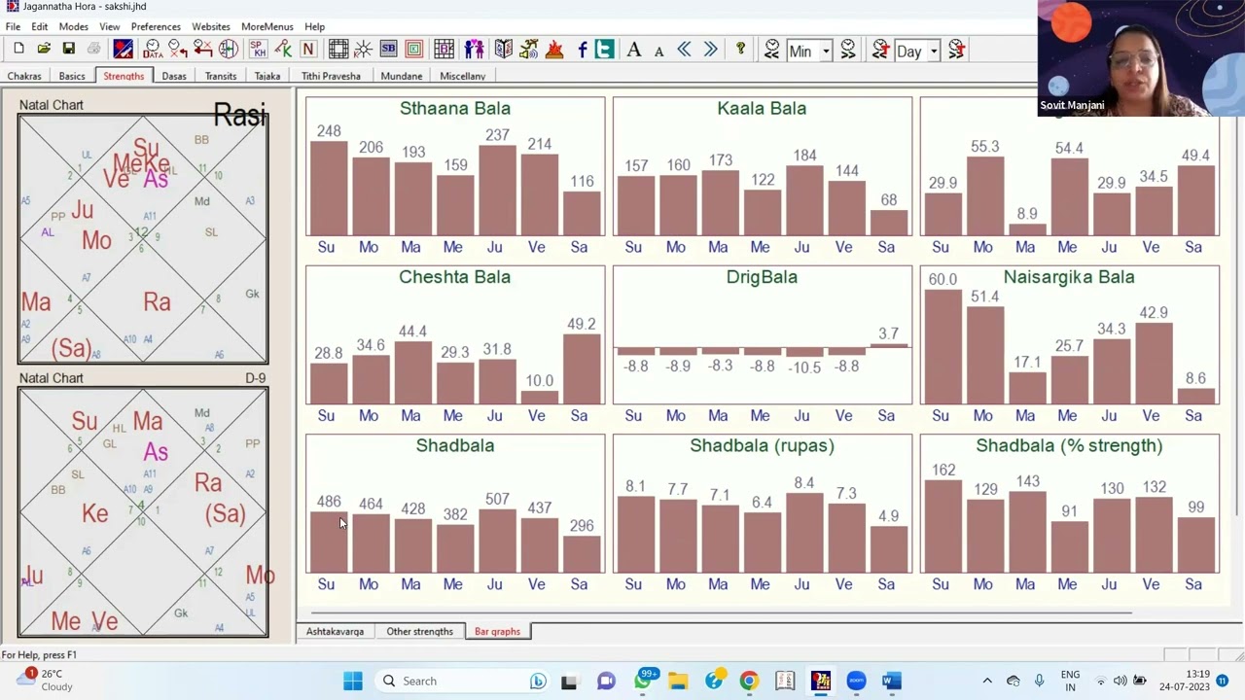This screenshot has width=1245, height=700.
Task: Step backward with red clock left of Day
Action: pos(881,50)
